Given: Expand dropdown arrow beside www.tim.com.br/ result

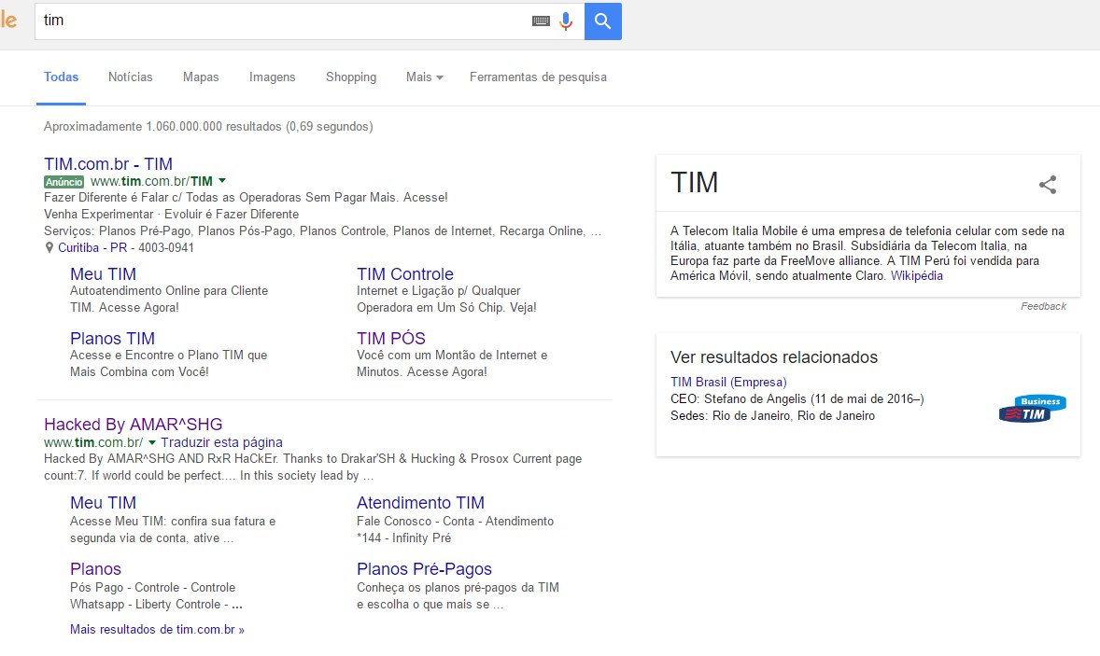Looking at the screenshot, I should click(152, 442).
